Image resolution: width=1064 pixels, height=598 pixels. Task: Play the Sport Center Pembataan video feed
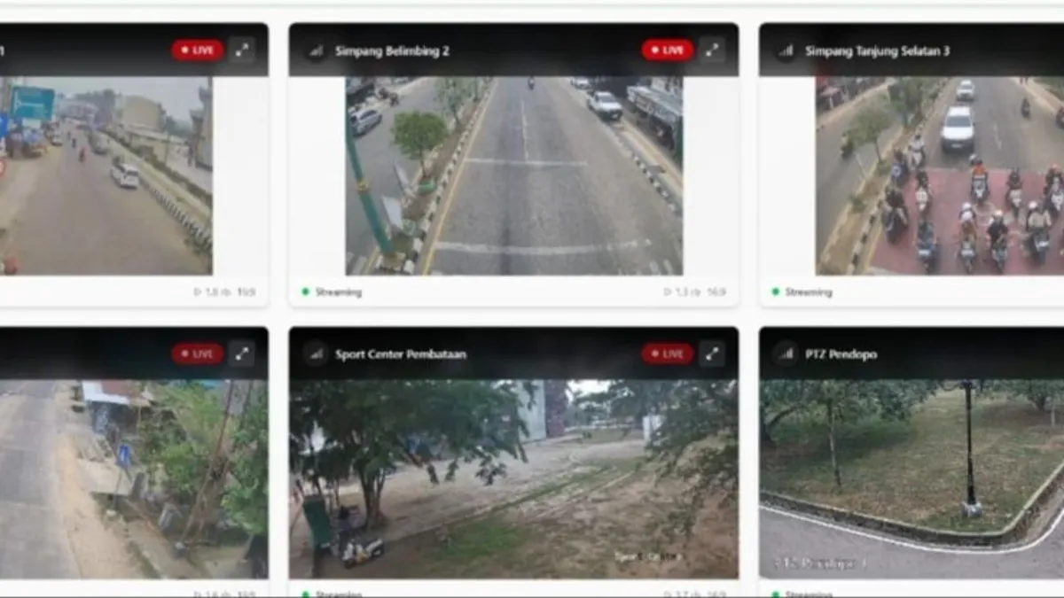coord(513,479)
